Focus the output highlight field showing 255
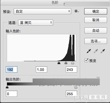Screen dimensions: 110x103 [71, 94]
